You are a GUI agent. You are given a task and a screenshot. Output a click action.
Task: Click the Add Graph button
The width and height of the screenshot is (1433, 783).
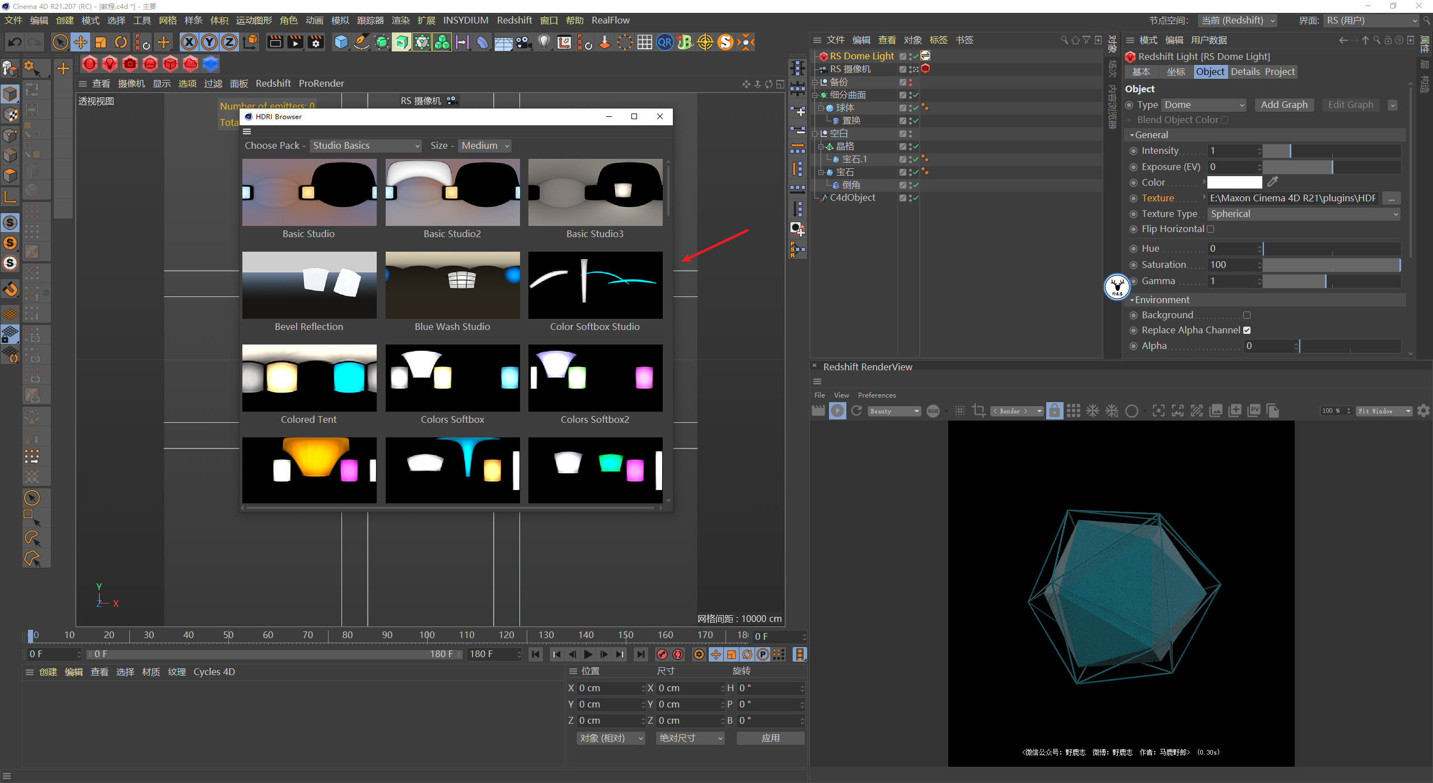pos(1284,105)
